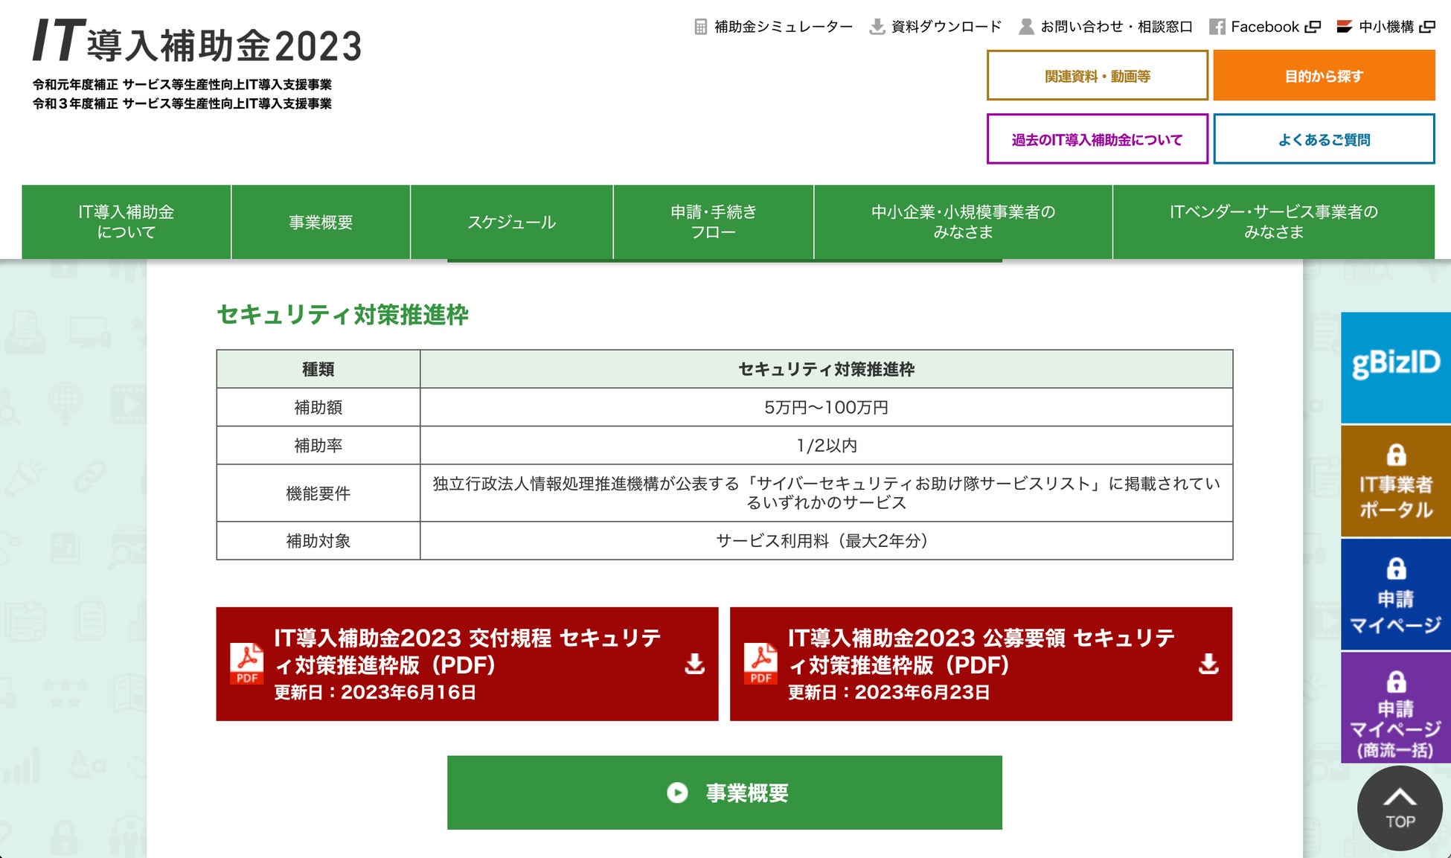Click download arrow on 公募要領 PDF banner

point(1208,663)
